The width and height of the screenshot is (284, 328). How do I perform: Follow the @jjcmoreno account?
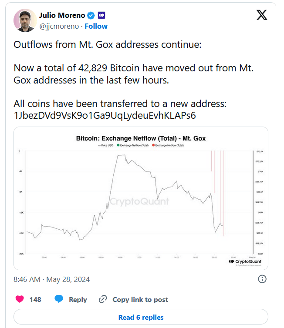(96, 26)
